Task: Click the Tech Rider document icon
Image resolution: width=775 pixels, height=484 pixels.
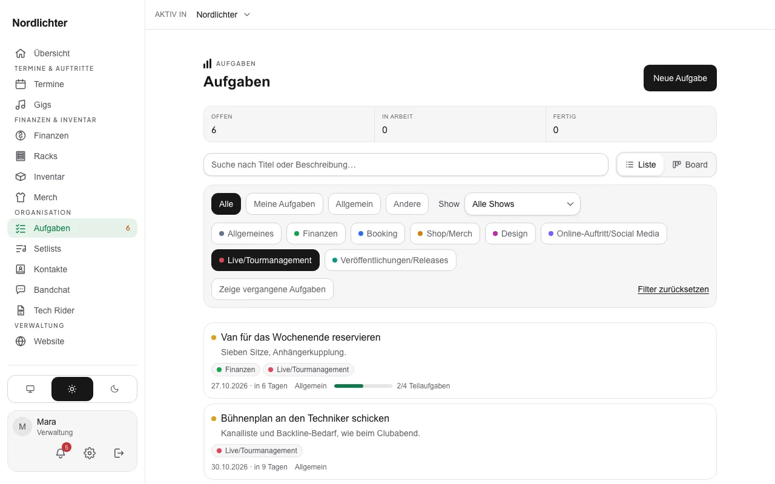Action: tap(21, 310)
